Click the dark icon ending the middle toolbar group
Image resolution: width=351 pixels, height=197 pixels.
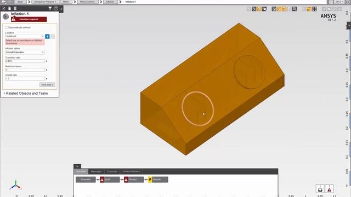click(295, 9)
